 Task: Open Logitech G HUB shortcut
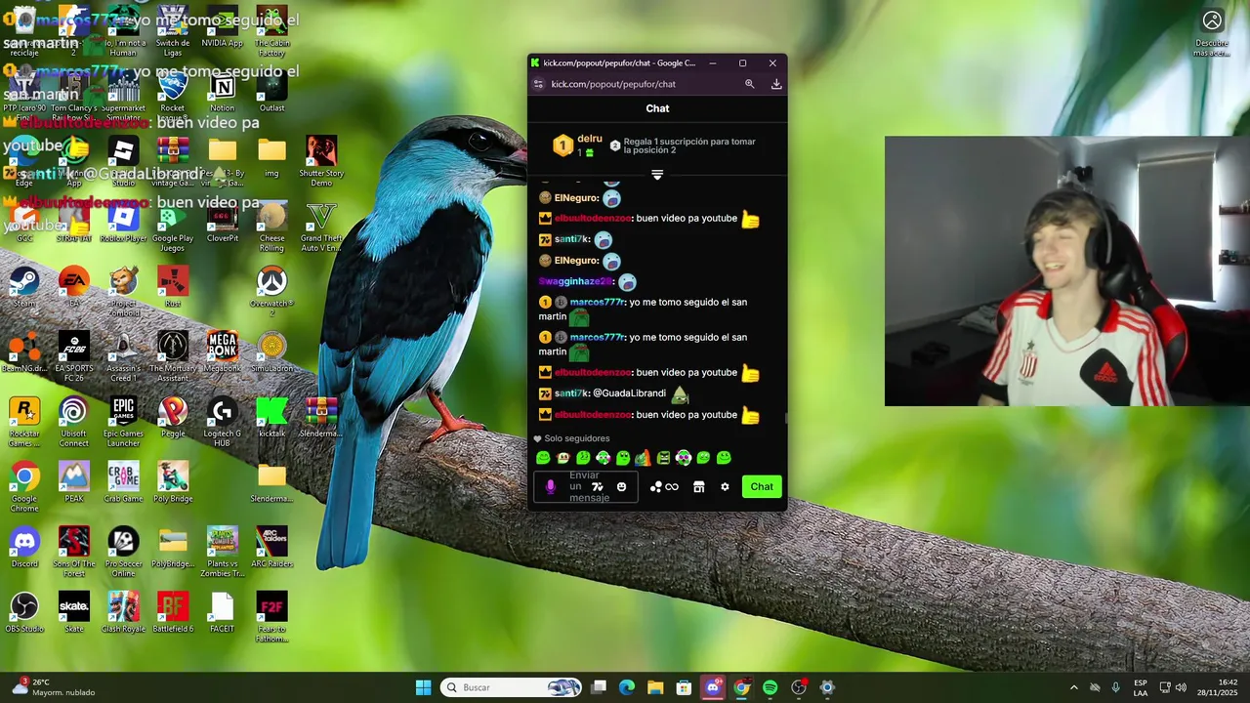click(x=222, y=422)
